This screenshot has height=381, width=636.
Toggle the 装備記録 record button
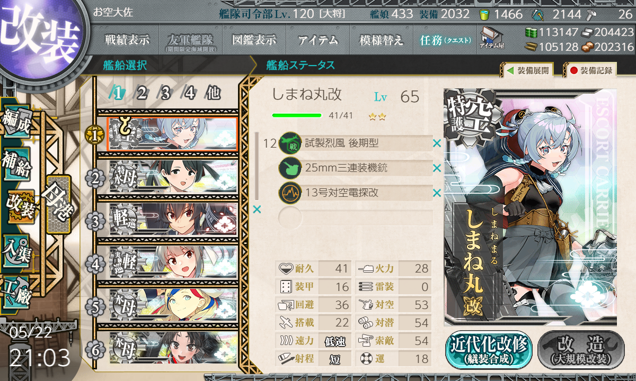point(590,70)
